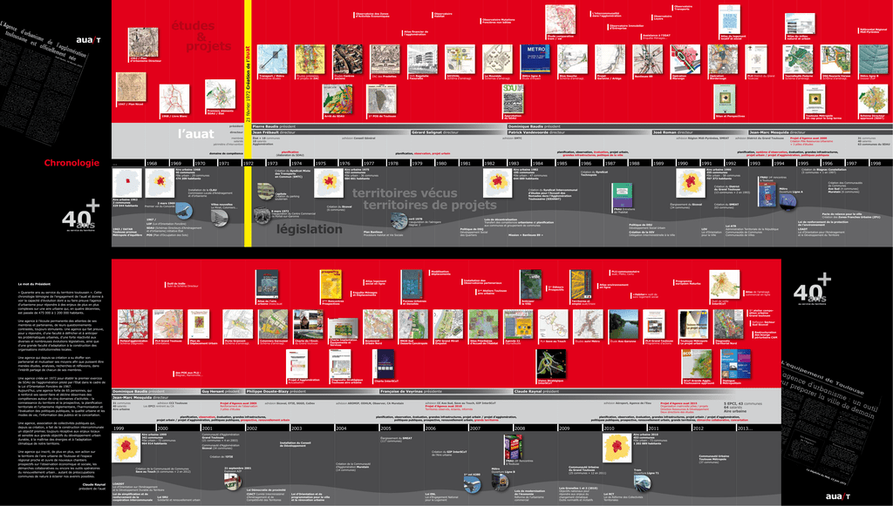
Task: Click the 'Le mot du Président' heading
Action: point(34,284)
